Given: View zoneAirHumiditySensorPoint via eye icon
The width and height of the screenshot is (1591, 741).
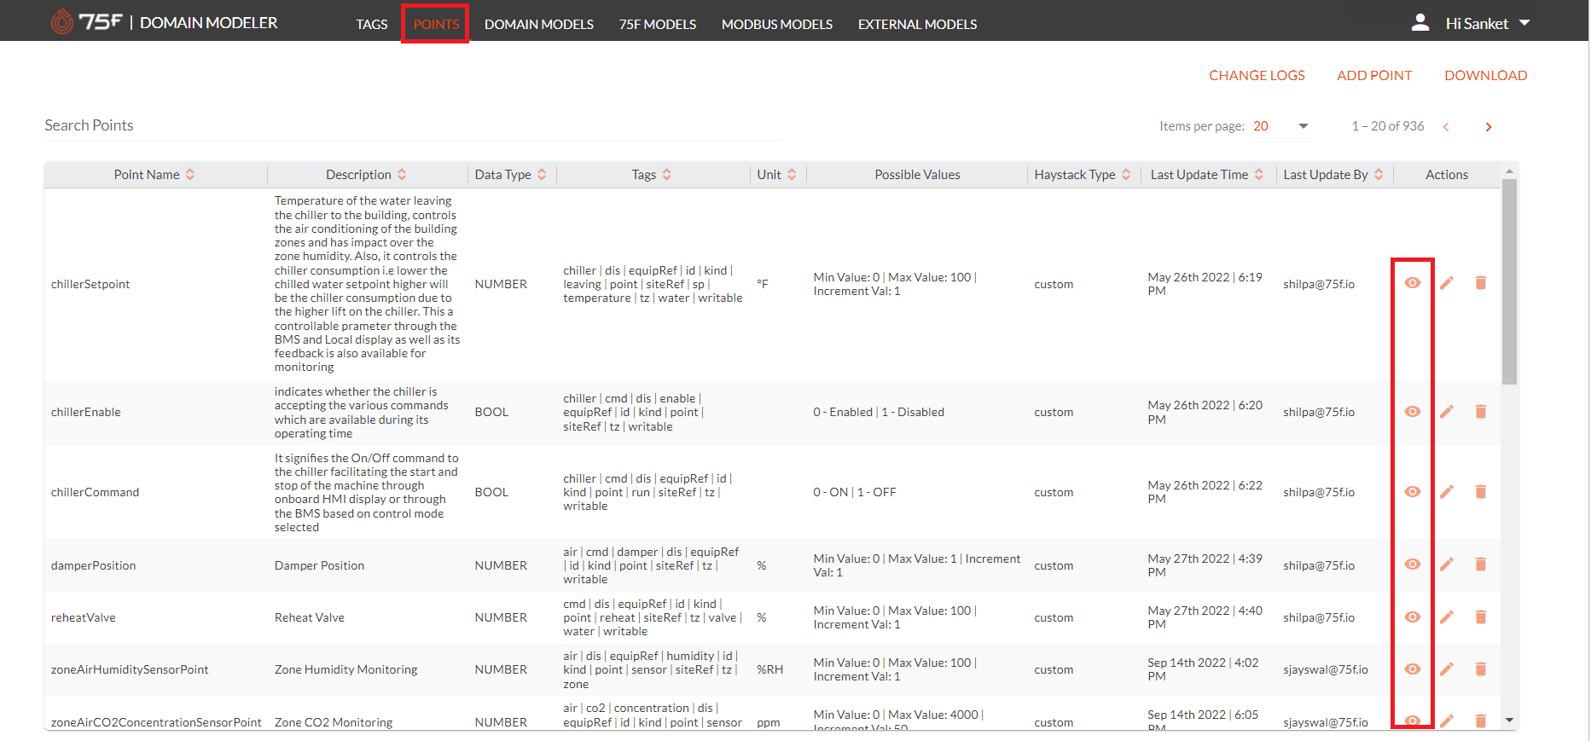Looking at the screenshot, I should coord(1413,669).
